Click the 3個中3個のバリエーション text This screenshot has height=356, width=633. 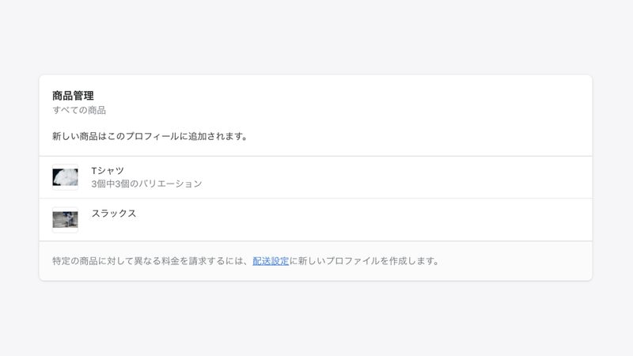click(x=146, y=184)
